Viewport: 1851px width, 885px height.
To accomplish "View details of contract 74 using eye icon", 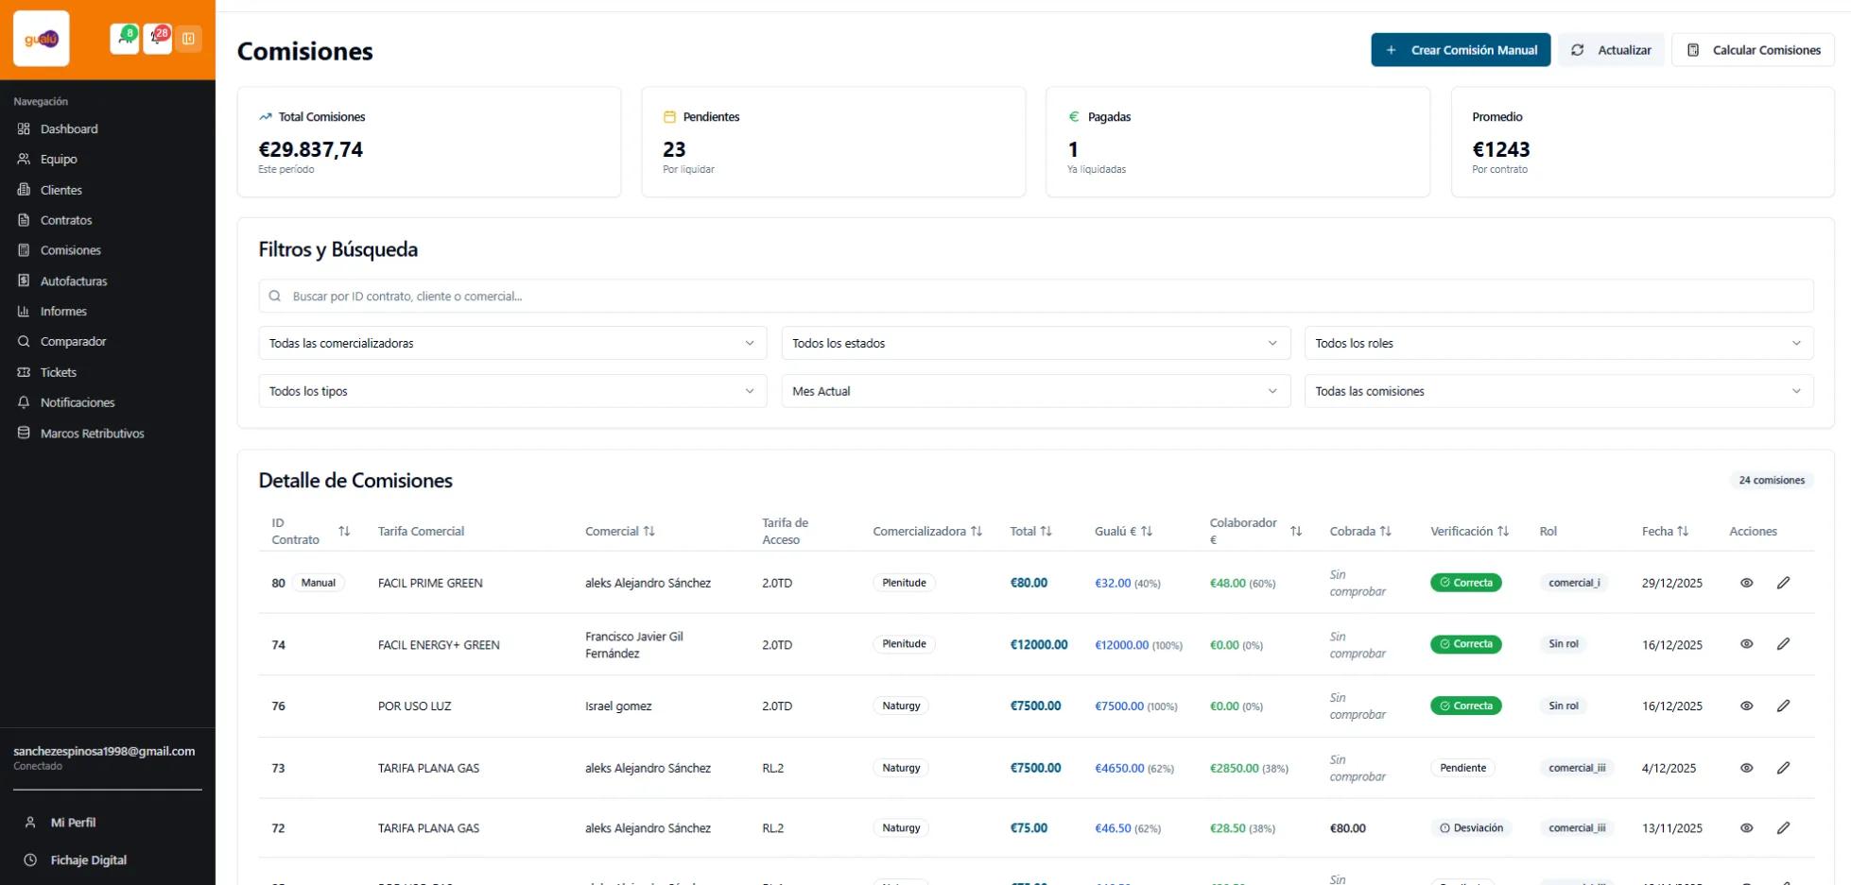I will (1746, 644).
